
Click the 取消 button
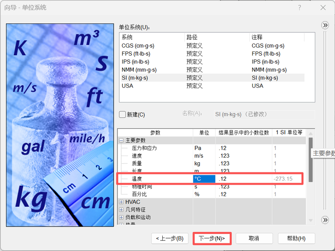[x=254, y=238]
